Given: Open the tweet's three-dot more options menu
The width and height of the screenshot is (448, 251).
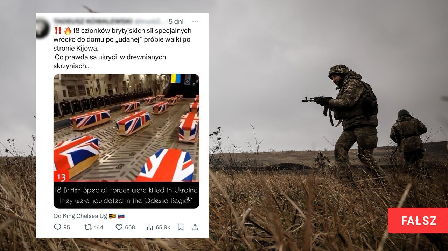Looking at the screenshot, I should click(x=195, y=21).
